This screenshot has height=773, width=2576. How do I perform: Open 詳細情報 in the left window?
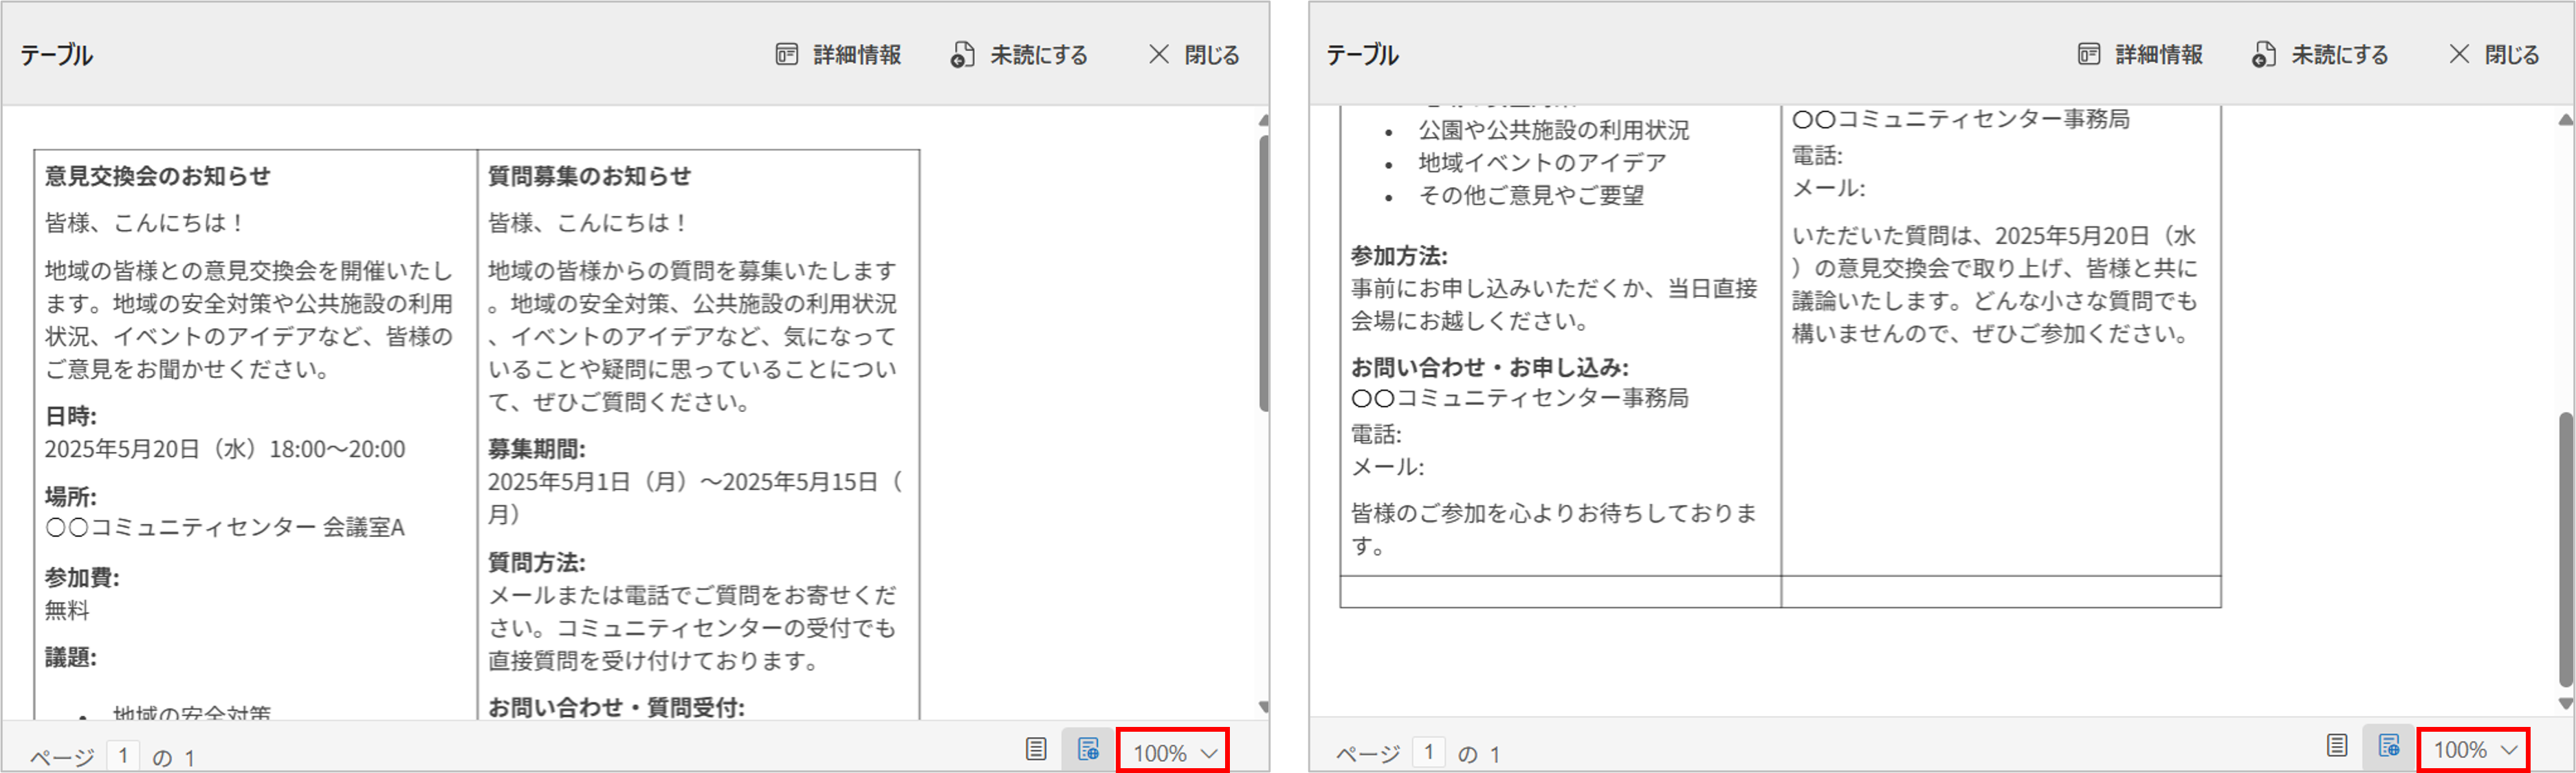[x=838, y=55]
